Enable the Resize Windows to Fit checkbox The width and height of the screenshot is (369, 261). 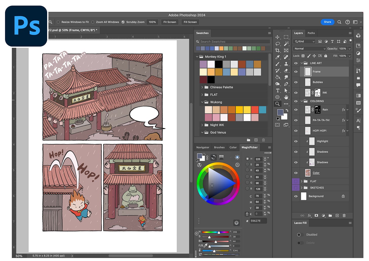58,22
